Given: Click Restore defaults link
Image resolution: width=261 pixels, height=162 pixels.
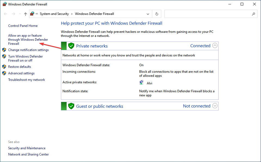Looking at the screenshot, I should pyautogui.click(x=20, y=67).
